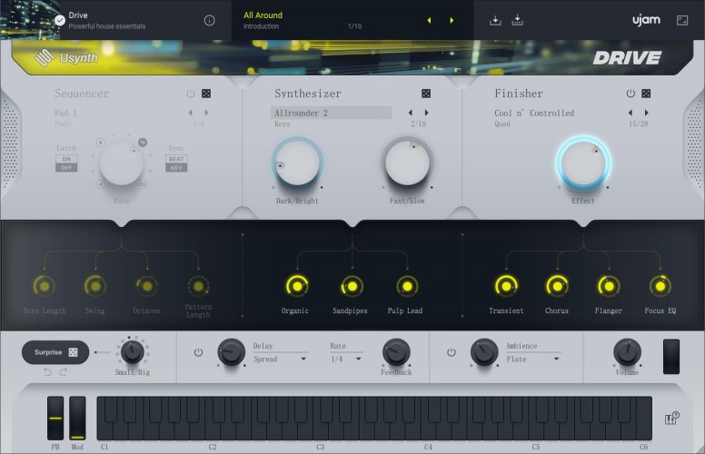Screen dimensions: 705x454
Task: Click the Fast/Slow knob
Action: pos(407,162)
